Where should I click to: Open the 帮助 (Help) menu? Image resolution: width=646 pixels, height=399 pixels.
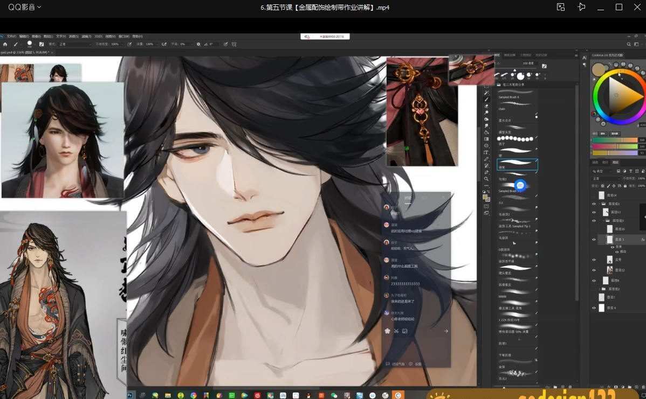coord(138,37)
